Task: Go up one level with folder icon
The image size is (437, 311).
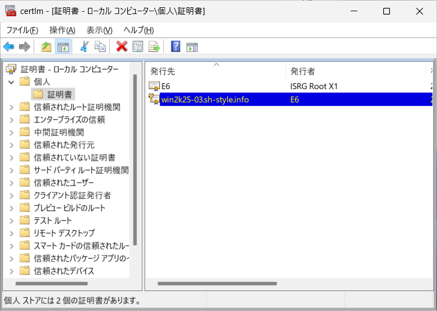Action: [x=47, y=47]
